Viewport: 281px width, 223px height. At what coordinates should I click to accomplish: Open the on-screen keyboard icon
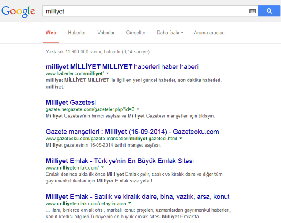253,11
